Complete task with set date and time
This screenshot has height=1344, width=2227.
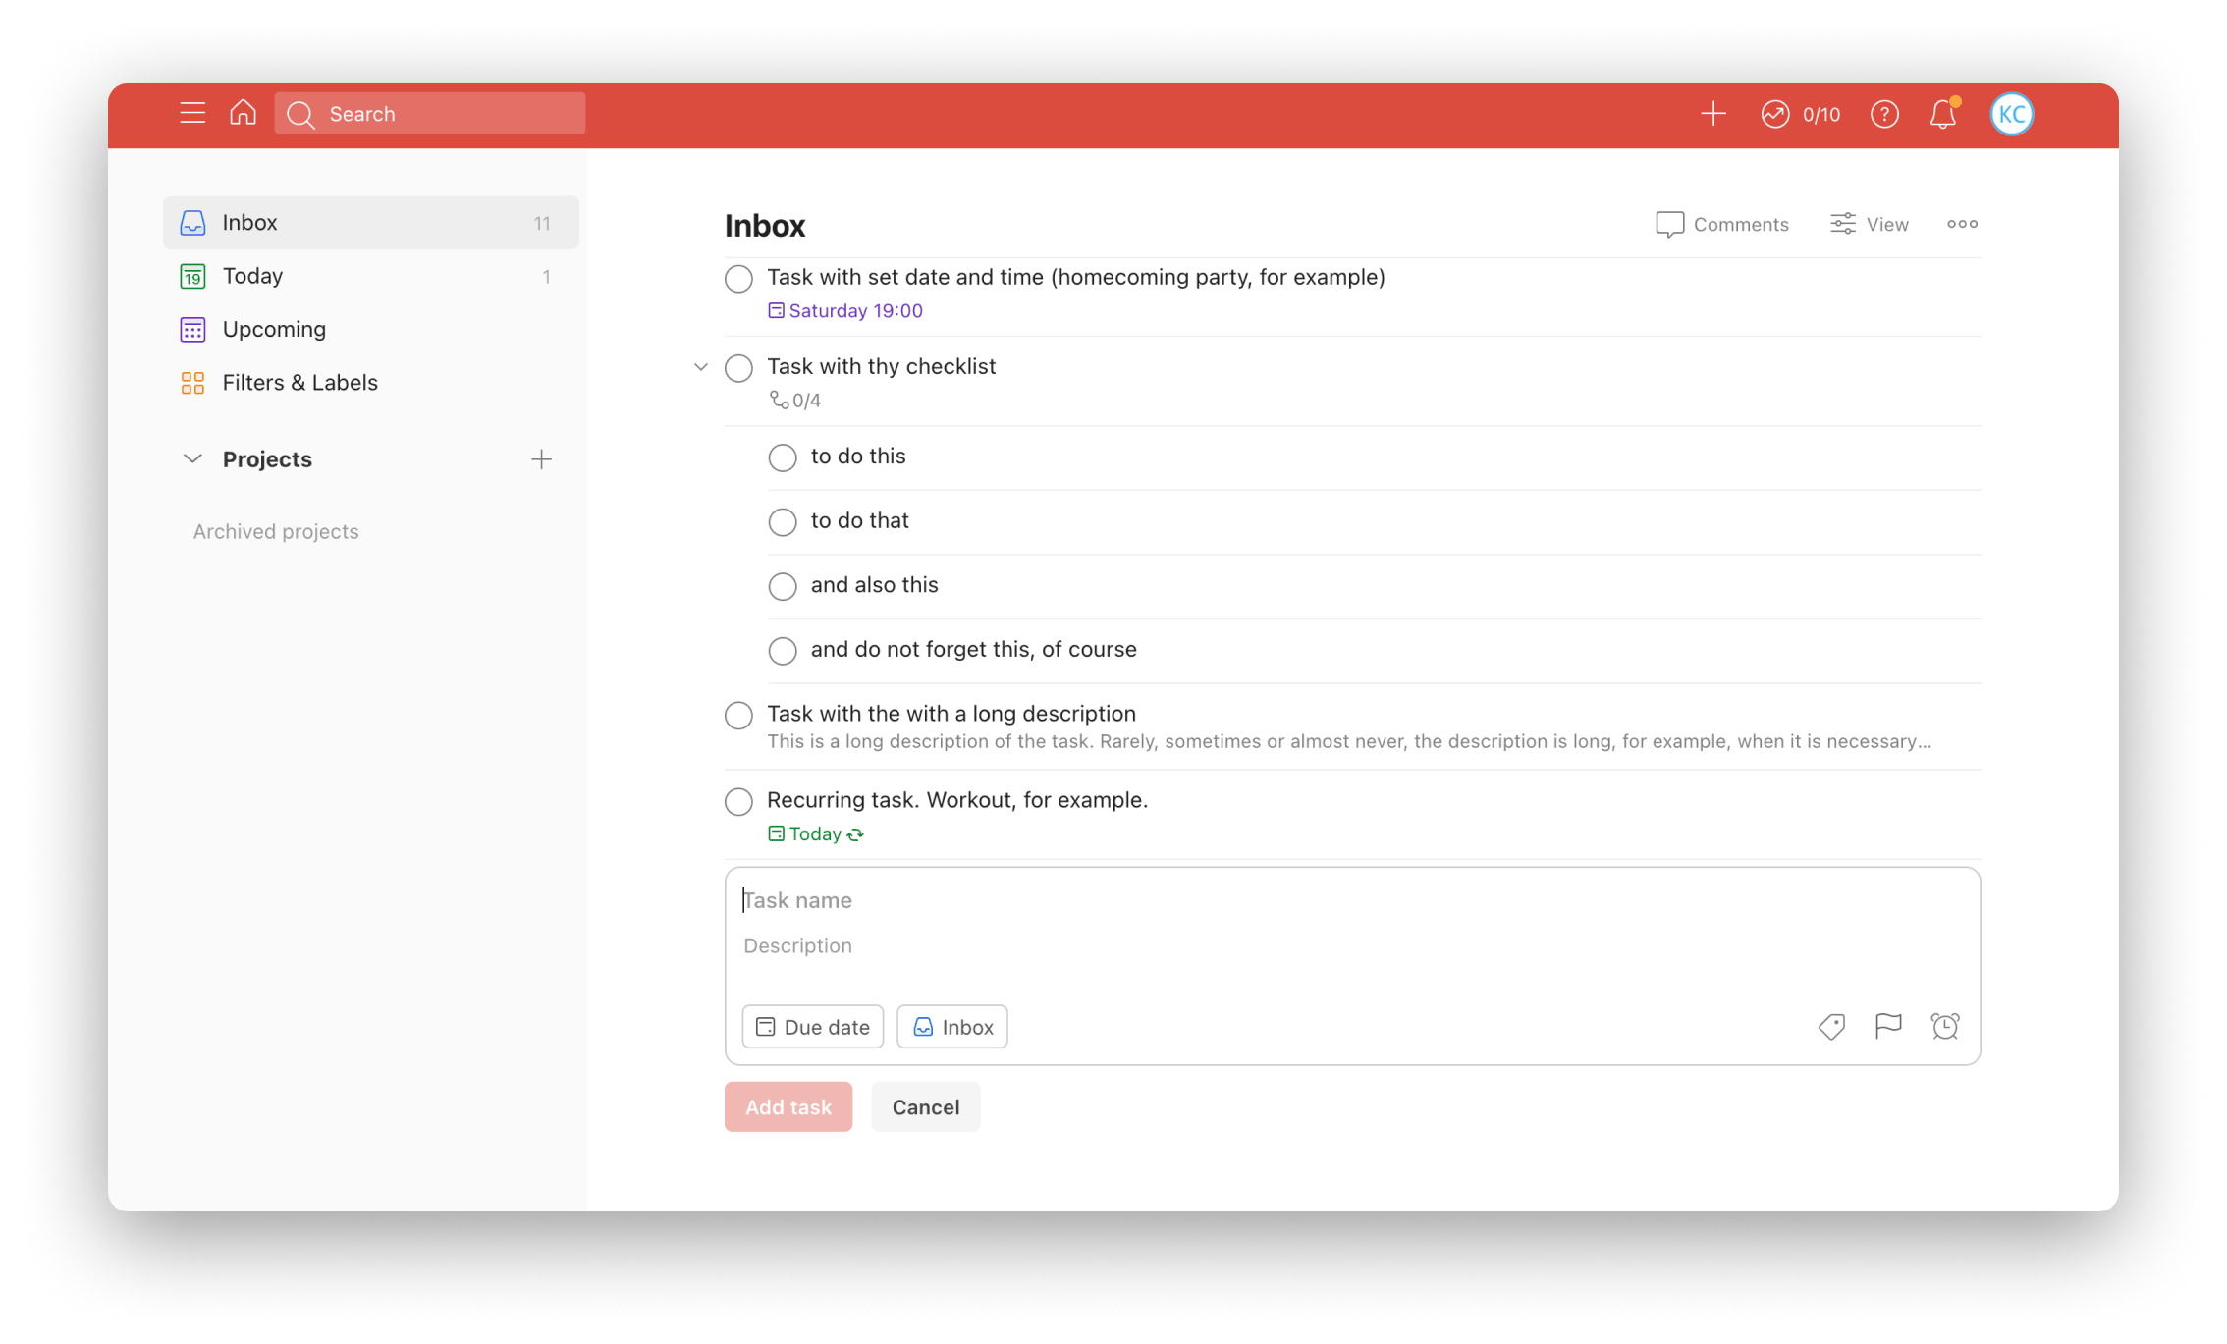(x=739, y=279)
